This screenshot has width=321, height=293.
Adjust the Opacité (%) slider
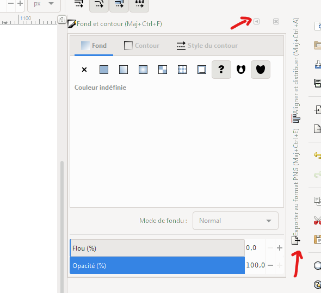pos(157,265)
